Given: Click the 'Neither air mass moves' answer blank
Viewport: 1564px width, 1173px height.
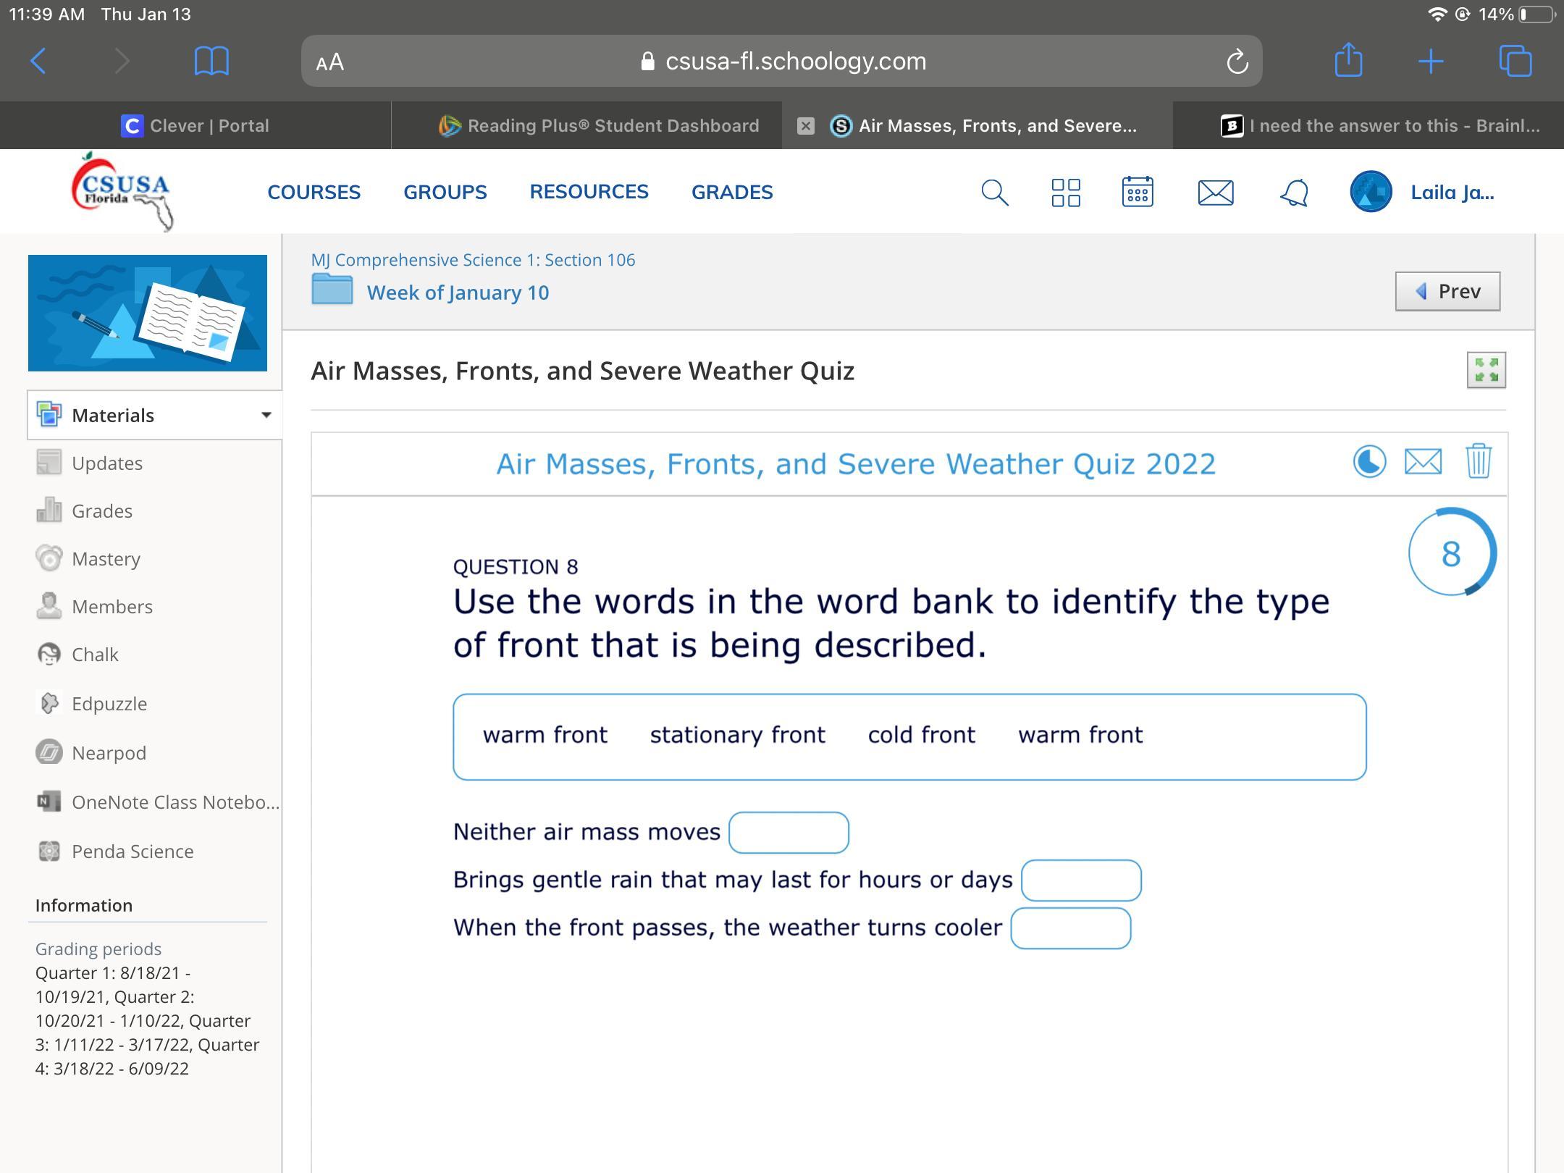Looking at the screenshot, I should click(789, 833).
